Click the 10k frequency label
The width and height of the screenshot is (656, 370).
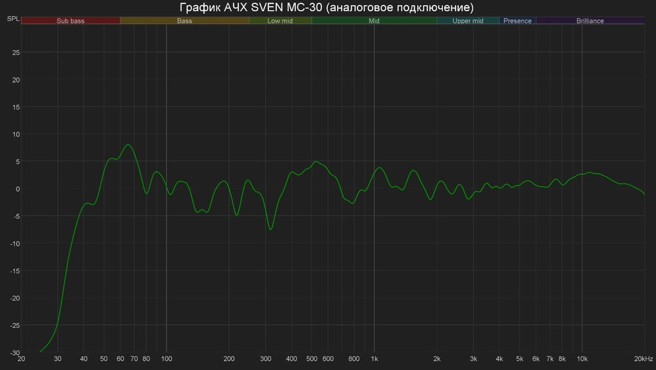tap(582, 359)
